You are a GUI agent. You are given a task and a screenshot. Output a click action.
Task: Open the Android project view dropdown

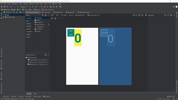(8, 12)
